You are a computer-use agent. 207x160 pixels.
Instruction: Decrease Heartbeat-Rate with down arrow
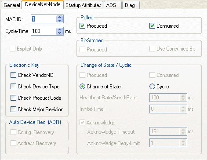click(x=183, y=99)
